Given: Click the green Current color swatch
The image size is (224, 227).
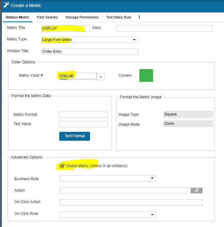Looking at the screenshot, I should pos(146,75).
